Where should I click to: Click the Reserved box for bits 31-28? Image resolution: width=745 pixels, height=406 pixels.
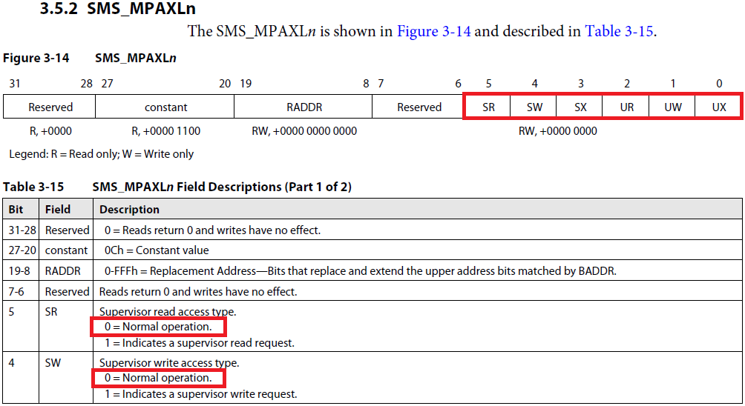(50, 107)
